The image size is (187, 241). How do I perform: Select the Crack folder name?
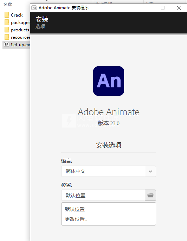coord(17,15)
